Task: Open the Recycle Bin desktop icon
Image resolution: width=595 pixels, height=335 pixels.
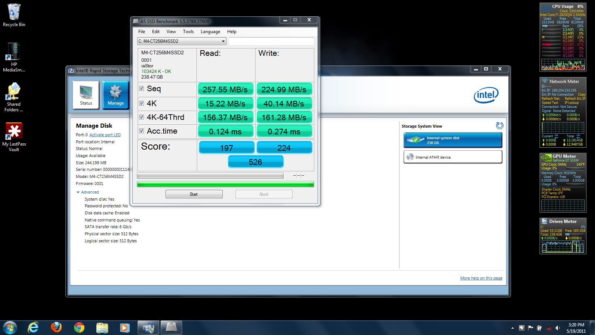Action: 14,16
